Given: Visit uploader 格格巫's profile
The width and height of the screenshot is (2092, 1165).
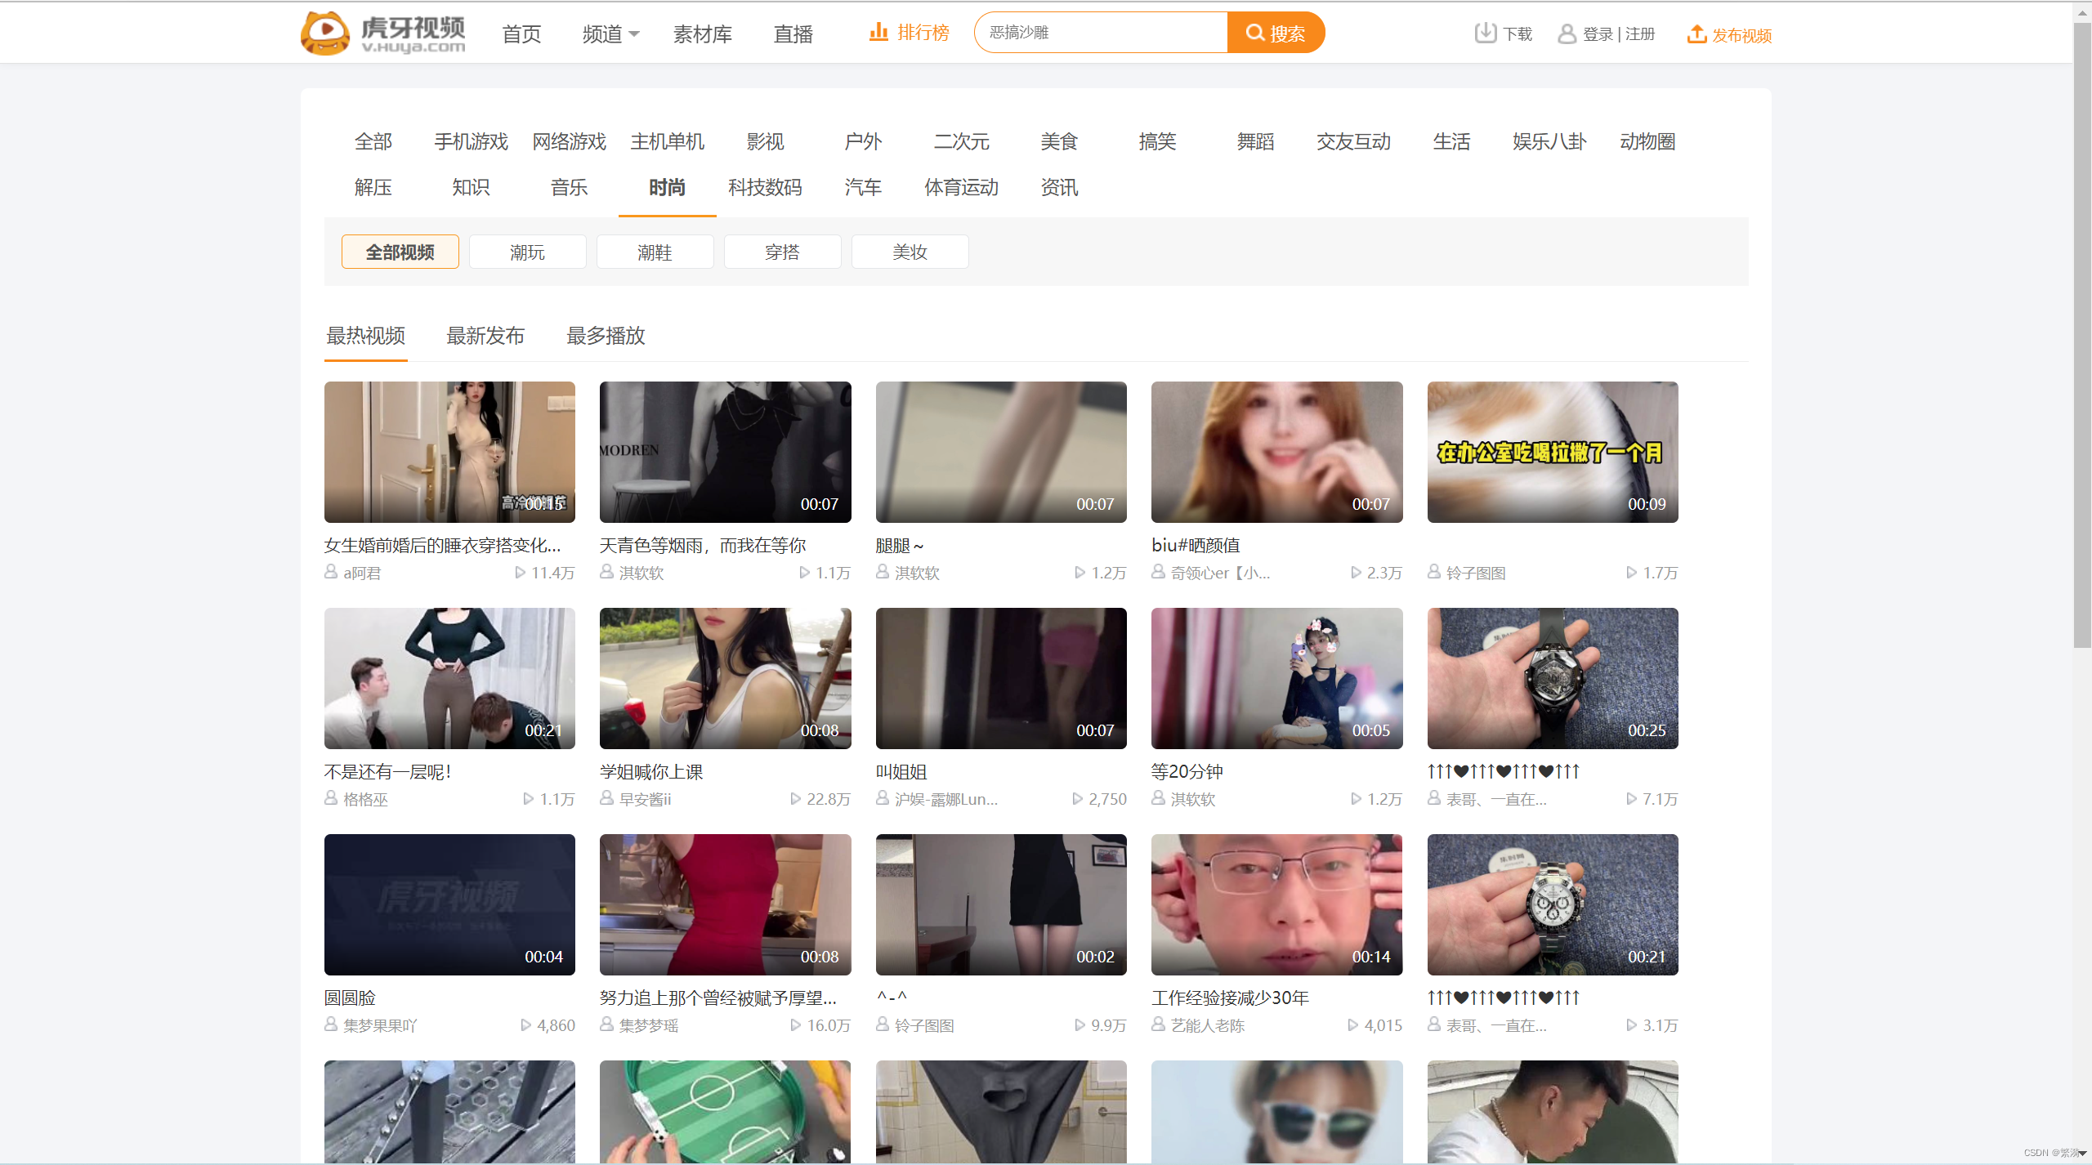Looking at the screenshot, I should pyautogui.click(x=366, y=799).
